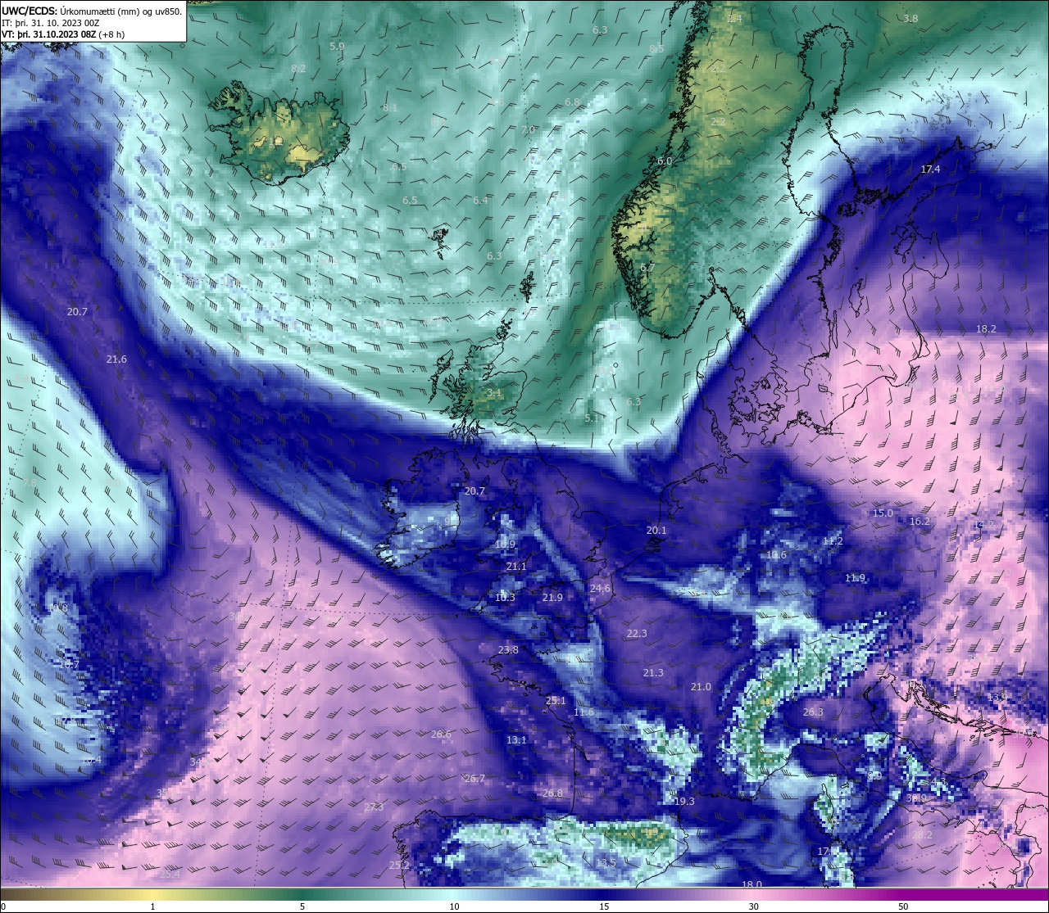Click the 18.0 value on the bottom edge
1049x913 pixels.
pyautogui.click(x=752, y=884)
